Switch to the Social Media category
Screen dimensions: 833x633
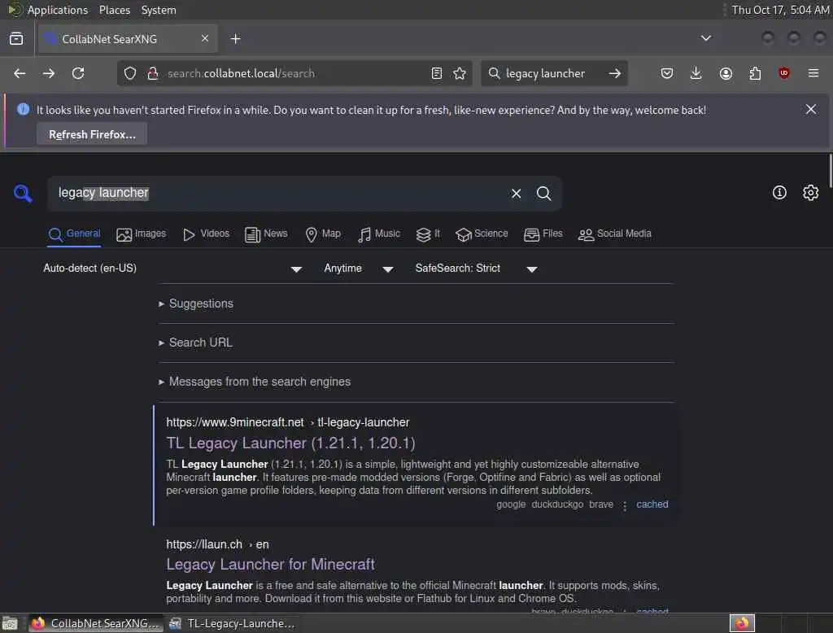tap(614, 234)
